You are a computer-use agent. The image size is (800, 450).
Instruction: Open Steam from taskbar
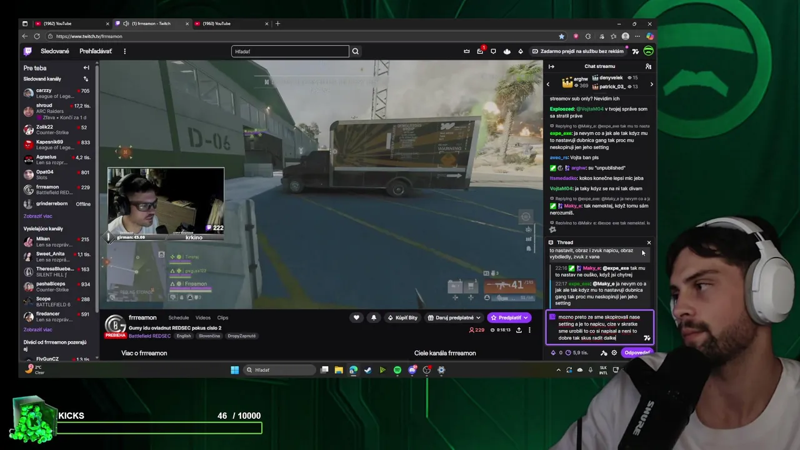pos(367,370)
